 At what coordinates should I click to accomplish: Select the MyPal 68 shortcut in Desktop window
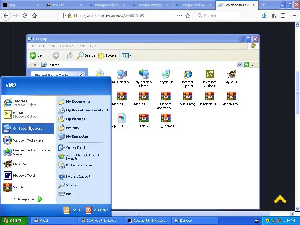[x=231, y=77]
